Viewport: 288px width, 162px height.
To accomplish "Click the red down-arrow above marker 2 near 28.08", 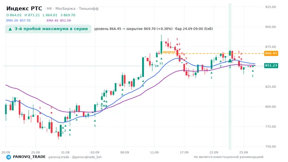I will (x=51, y=113).
